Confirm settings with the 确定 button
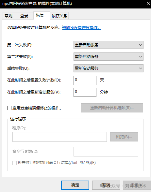The height and width of the screenshot is (192, 151). pyautogui.click(x=75, y=185)
